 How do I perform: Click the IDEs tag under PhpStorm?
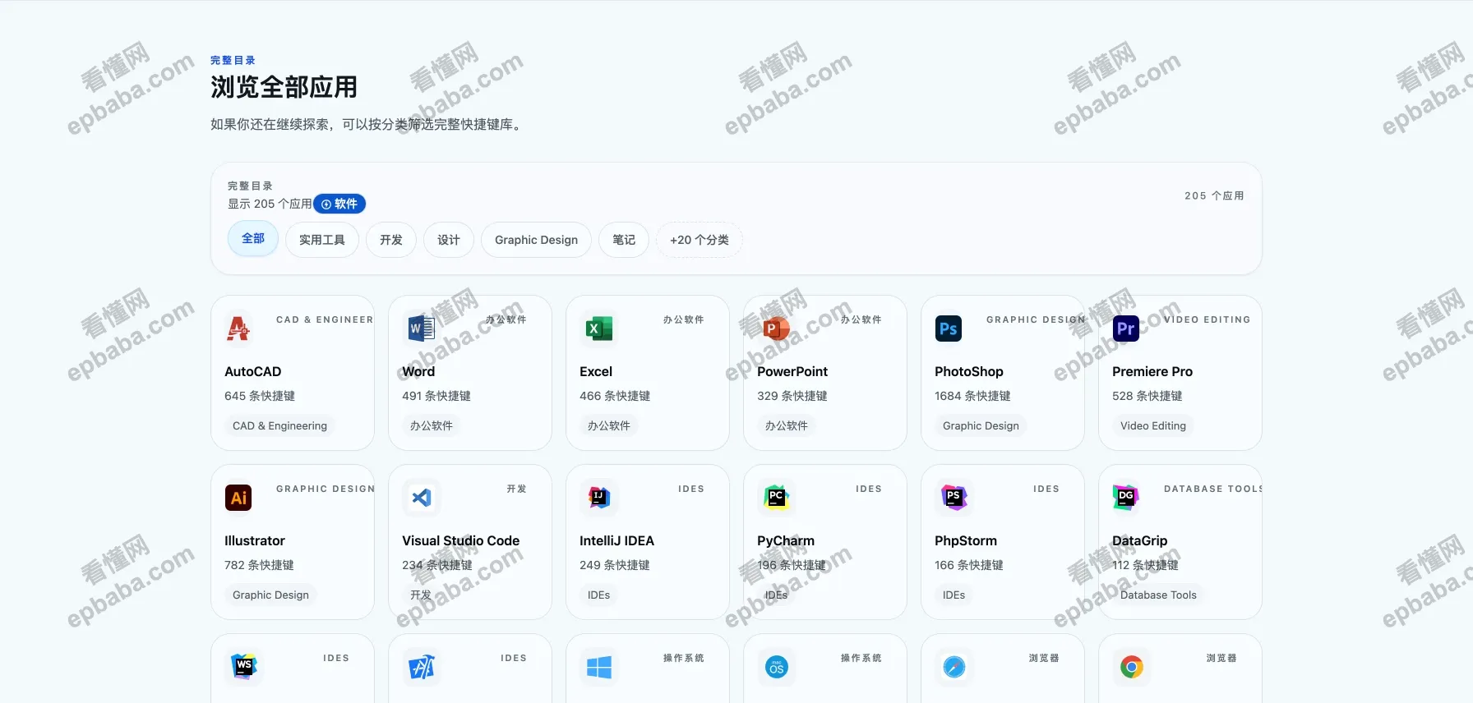click(x=954, y=595)
